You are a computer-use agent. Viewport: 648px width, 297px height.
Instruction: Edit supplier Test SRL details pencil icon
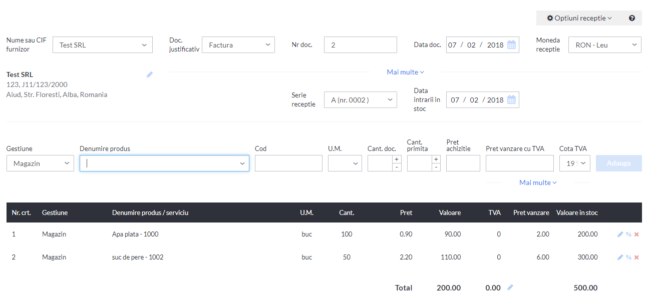point(150,74)
